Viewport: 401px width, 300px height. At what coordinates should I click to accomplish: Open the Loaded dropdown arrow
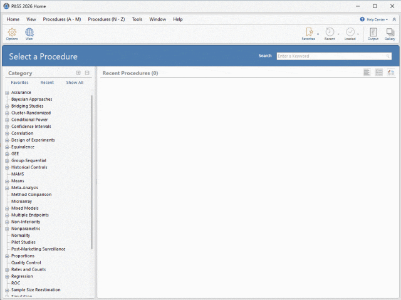pyautogui.click(x=358, y=34)
